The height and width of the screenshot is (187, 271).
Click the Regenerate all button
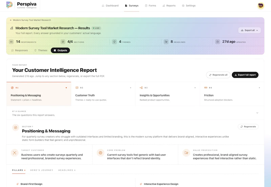pos(218,75)
